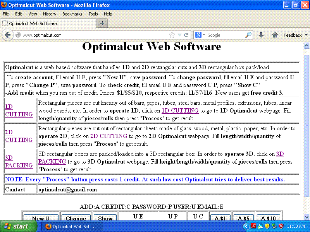The width and height of the screenshot is (310, 232).
Task: Open the Google search engine selector dropdown
Action: (200, 35)
